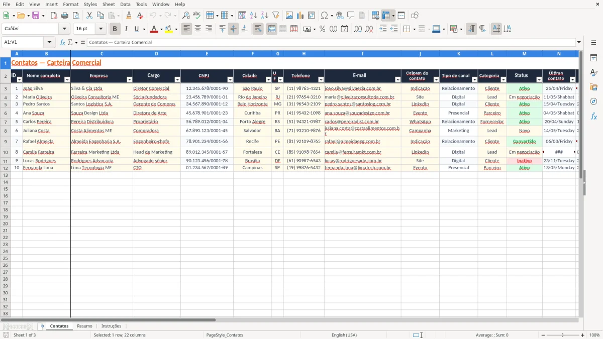Screen dimensions: 603x339
Task: Click Increase Indent icon
Action: [383, 29]
